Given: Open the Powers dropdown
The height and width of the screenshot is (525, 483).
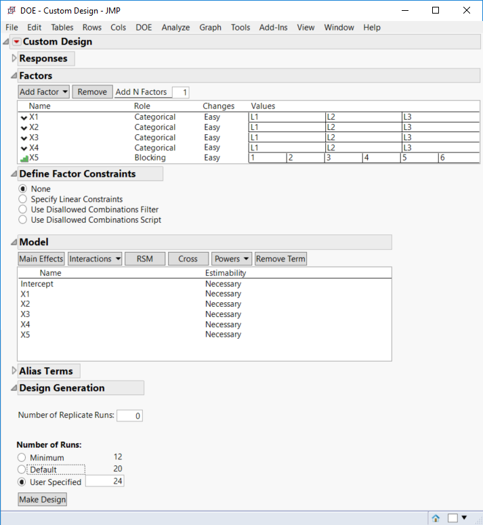Looking at the screenshot, I should click(x=231, y=259).
